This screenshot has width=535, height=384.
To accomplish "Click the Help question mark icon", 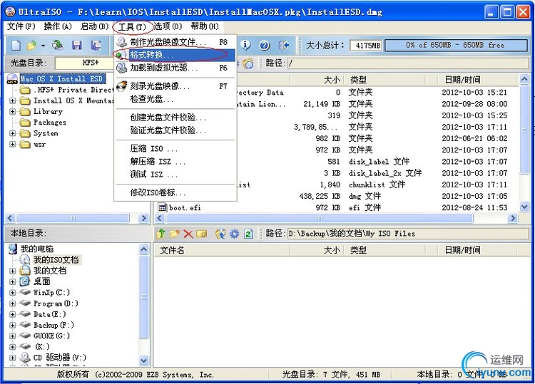I will (x=265, y=45).
